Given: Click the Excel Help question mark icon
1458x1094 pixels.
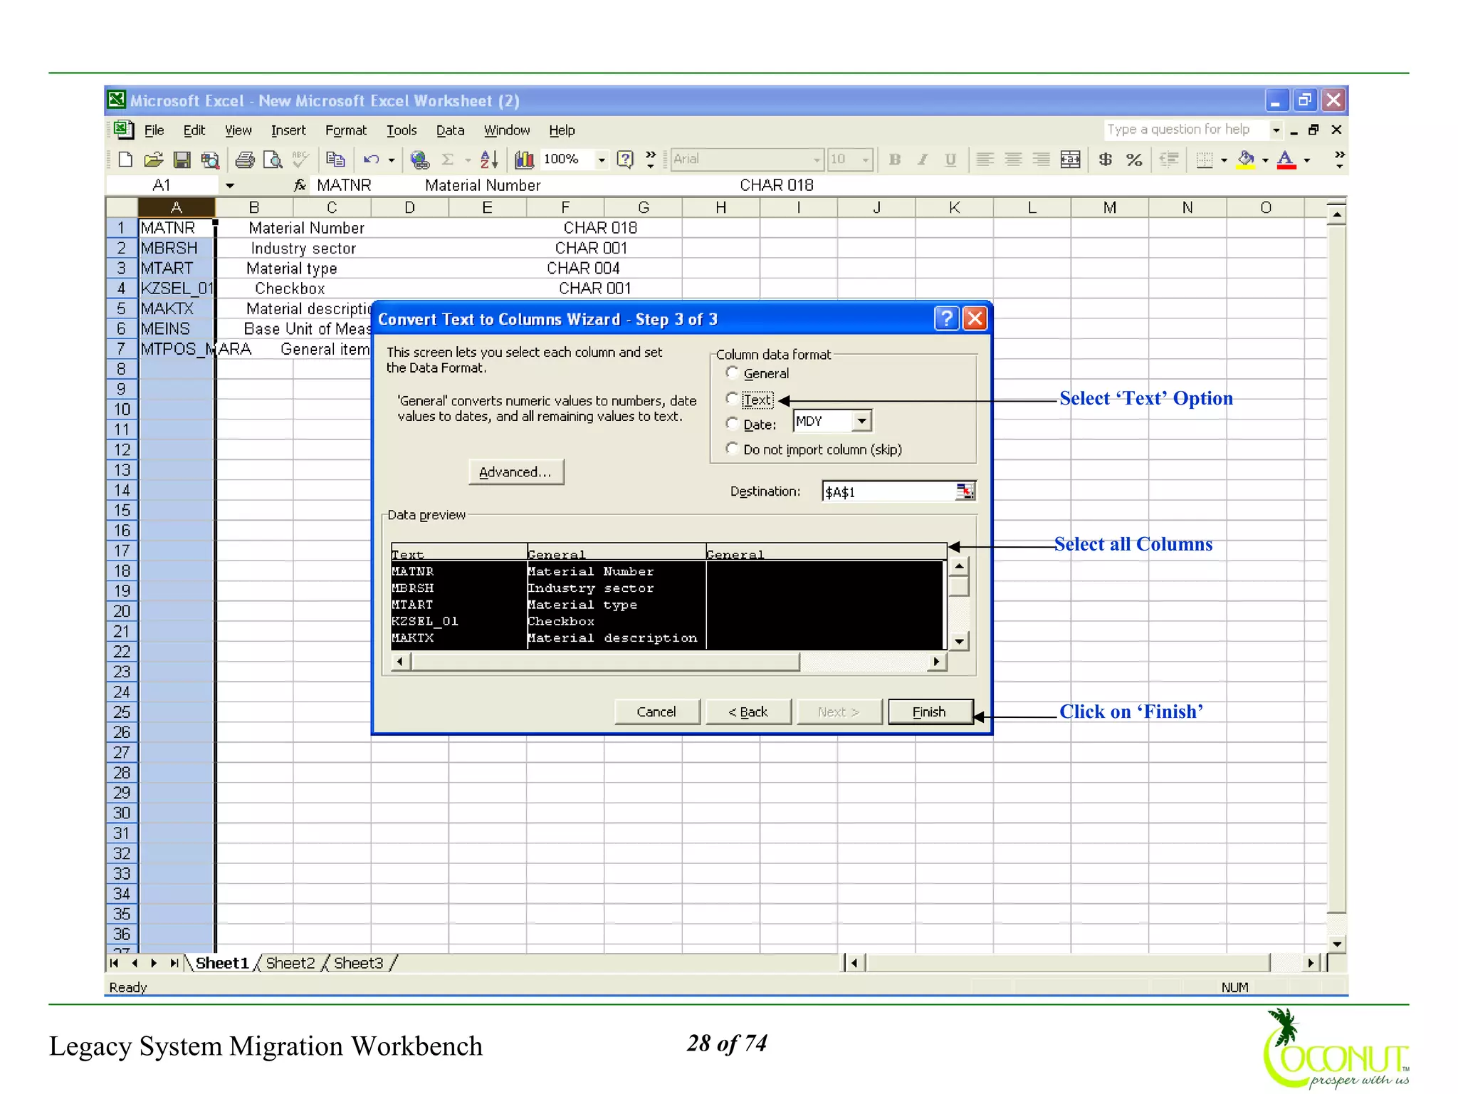Looking at the screenshot, I should tap(624, 160).
